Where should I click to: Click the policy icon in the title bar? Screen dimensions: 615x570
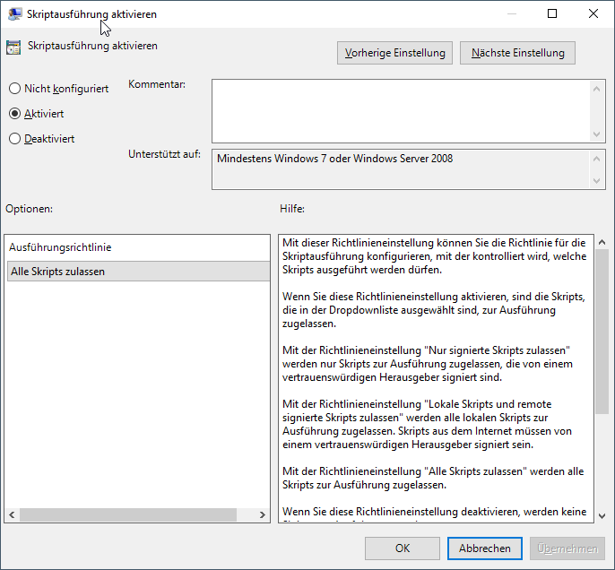(x=15, y=13)
